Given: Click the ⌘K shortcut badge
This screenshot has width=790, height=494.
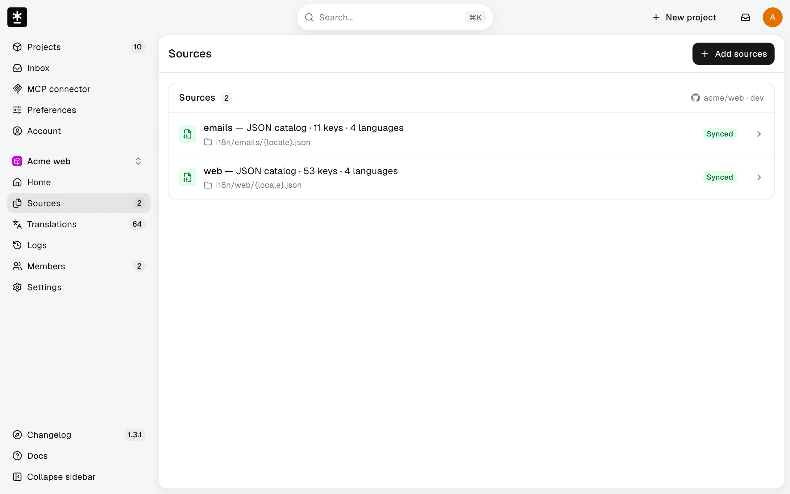Looking at the screenshot, I should [475, 17].
